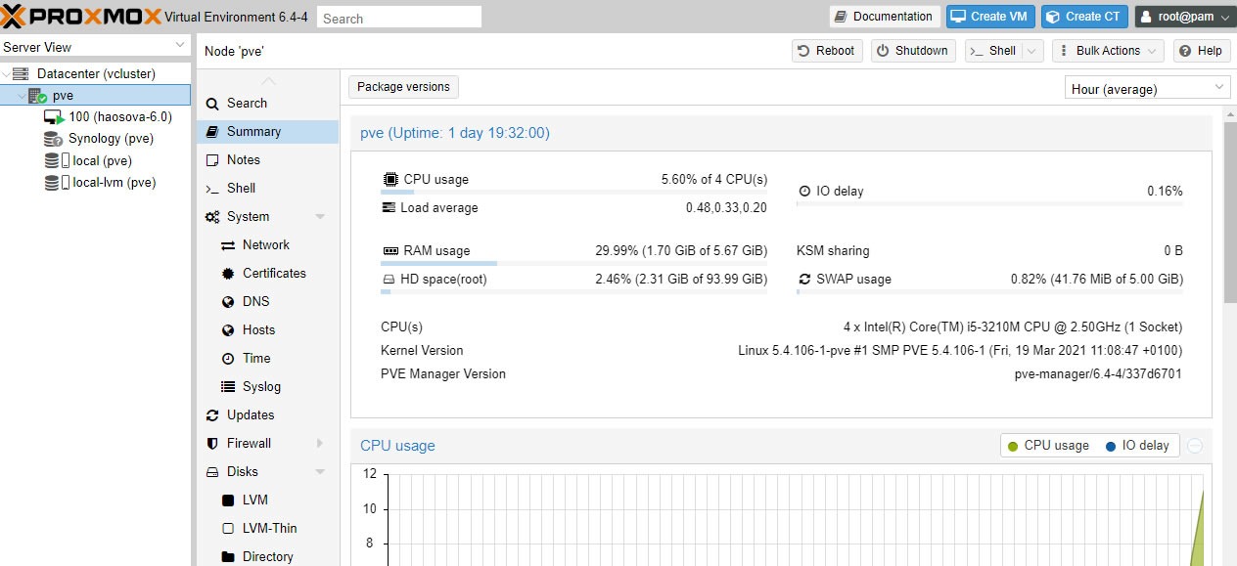1237x566 pixels.
Task: Open the Network settings item
Action: coord(267,244)
